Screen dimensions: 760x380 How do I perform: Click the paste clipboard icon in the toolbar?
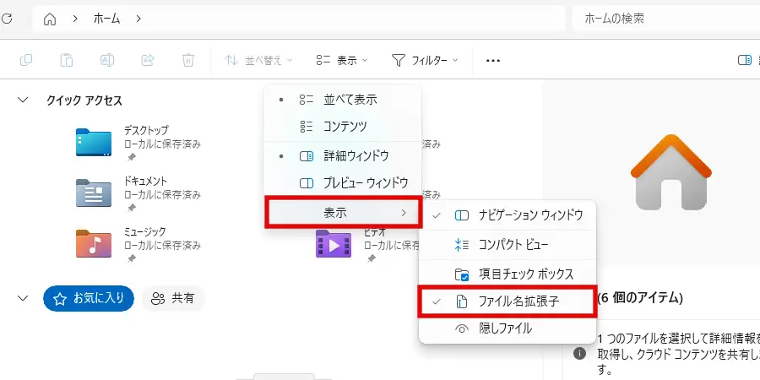[x=67, y=60]
